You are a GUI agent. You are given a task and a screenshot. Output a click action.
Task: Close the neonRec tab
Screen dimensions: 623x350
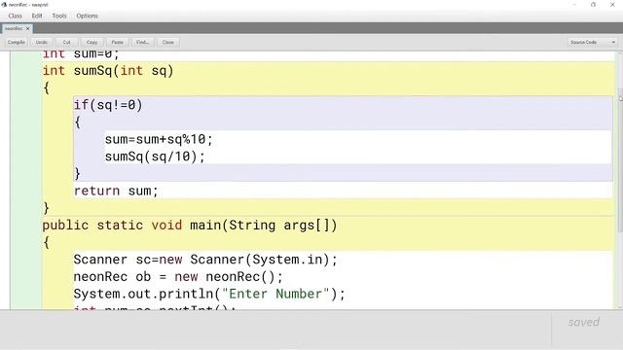pos(28,28)
